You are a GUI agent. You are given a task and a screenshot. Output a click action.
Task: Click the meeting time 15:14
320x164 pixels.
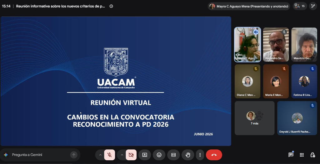coord(6,6)
